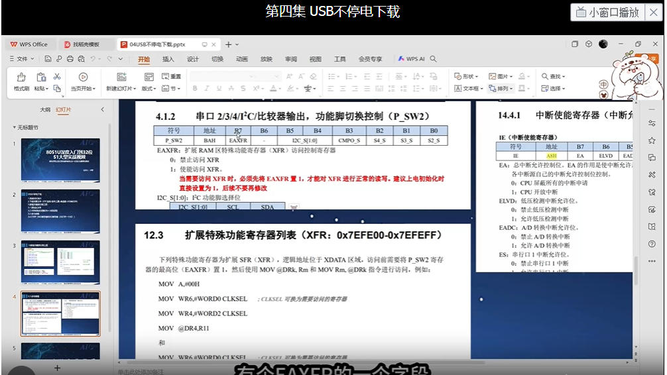Click the Clear Formatting eraser icon
The width and height of the screenshot is (667, 375).
coord(314,77)
